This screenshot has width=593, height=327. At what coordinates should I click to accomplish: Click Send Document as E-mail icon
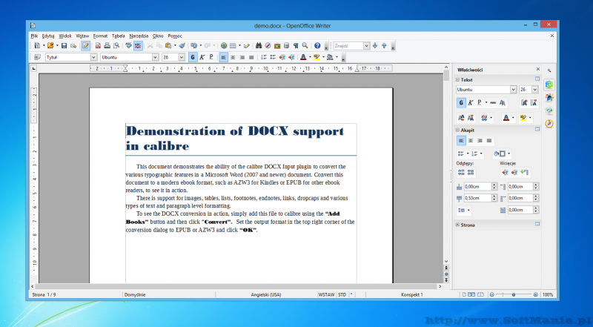(x=73, y=46)
